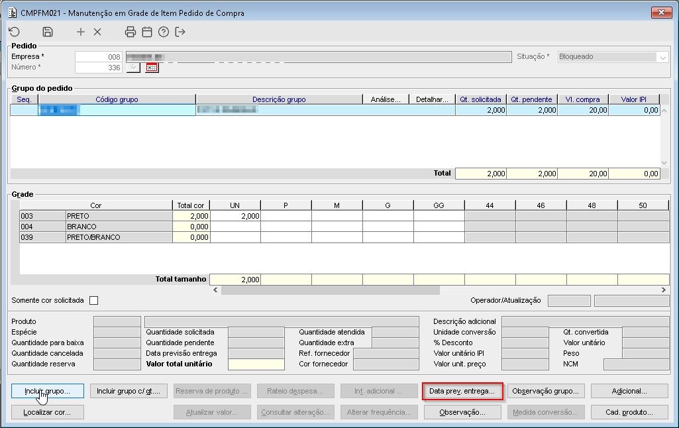Click the Detalhar... column header
Image resolution: width=679 pixels, height=428 pixels.
[432, 99]
